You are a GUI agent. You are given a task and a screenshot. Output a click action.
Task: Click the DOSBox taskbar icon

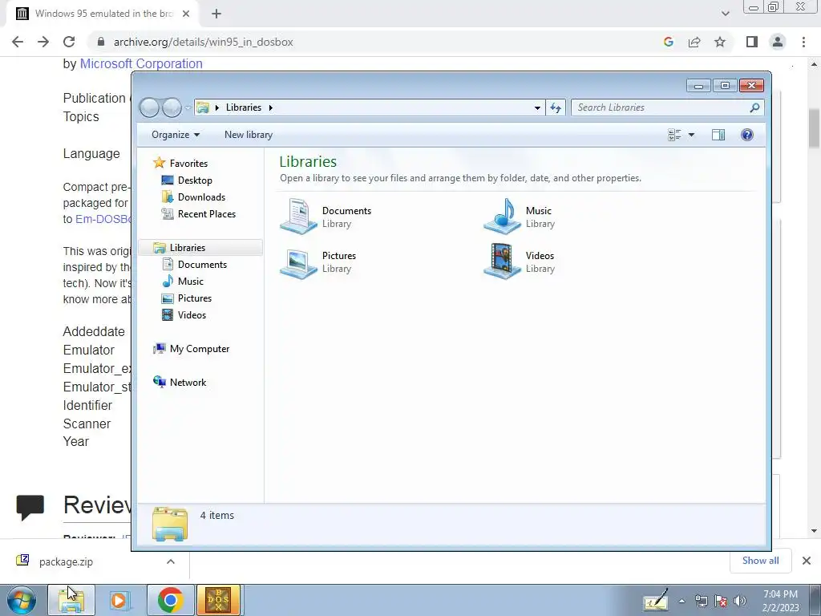[218, 600]
